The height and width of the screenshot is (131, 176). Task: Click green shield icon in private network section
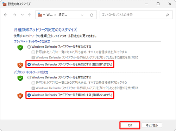(20, 48)
